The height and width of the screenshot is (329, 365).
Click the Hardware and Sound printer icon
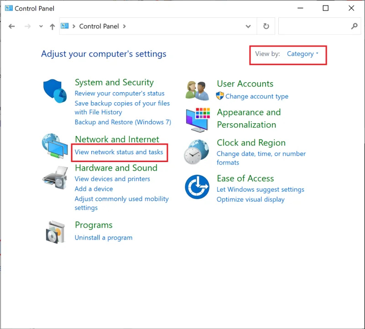click(x=55, y=178)
